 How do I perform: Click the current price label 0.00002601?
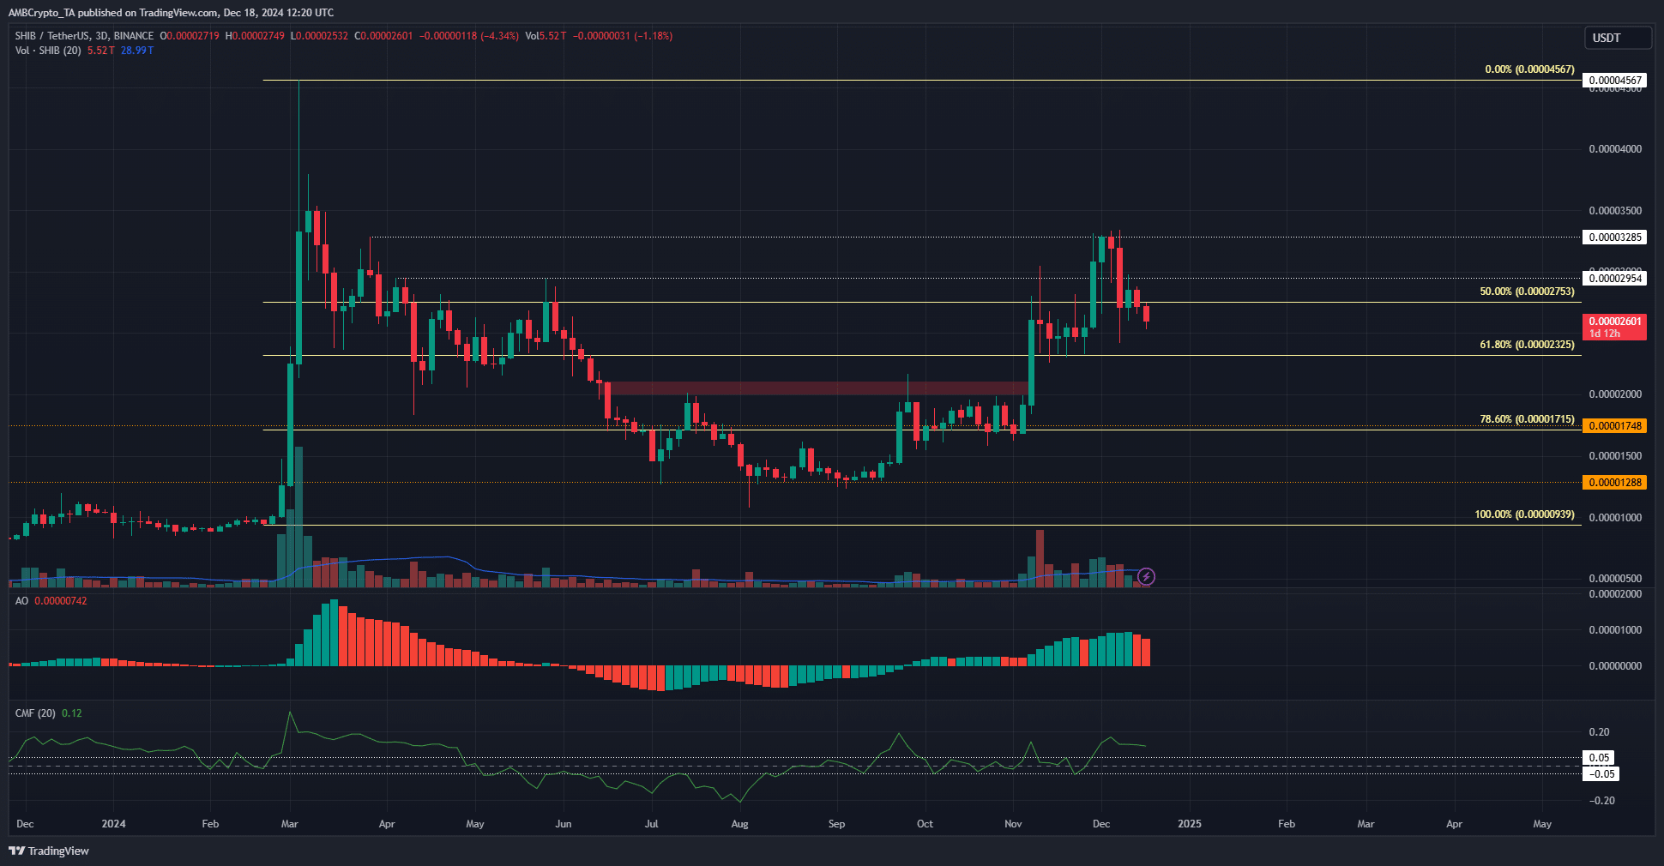click(1614, 327)
